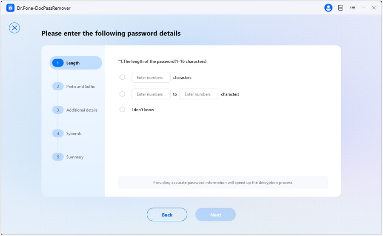Open the user account profile icon

[328, 8]
